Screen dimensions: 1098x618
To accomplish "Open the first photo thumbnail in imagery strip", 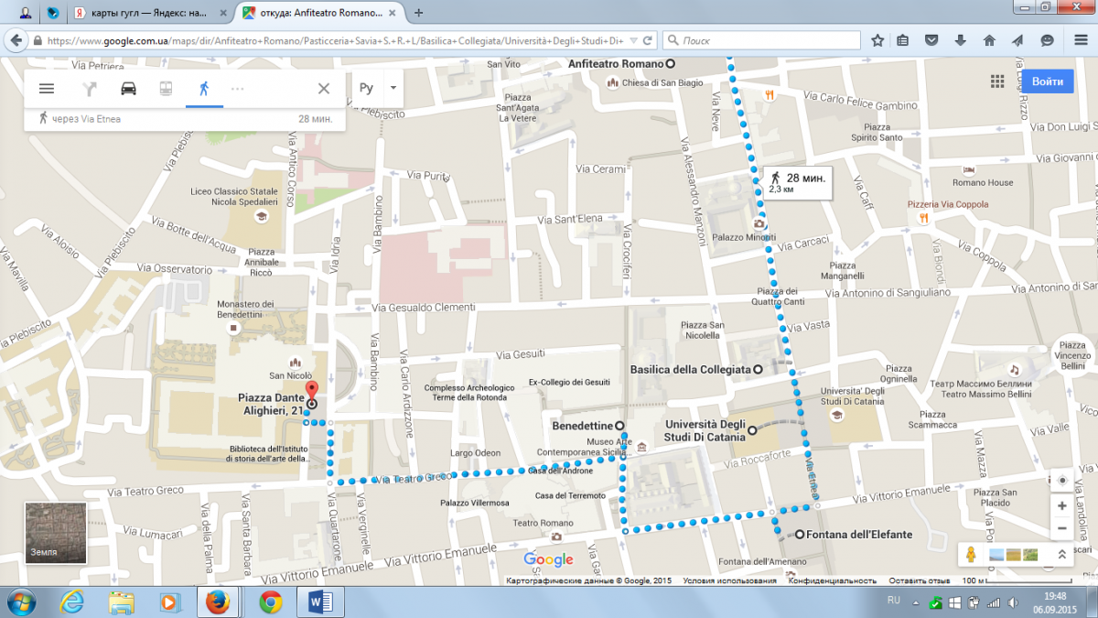I will pos(996,554).
